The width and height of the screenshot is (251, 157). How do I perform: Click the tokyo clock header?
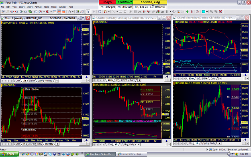(107, 2)
